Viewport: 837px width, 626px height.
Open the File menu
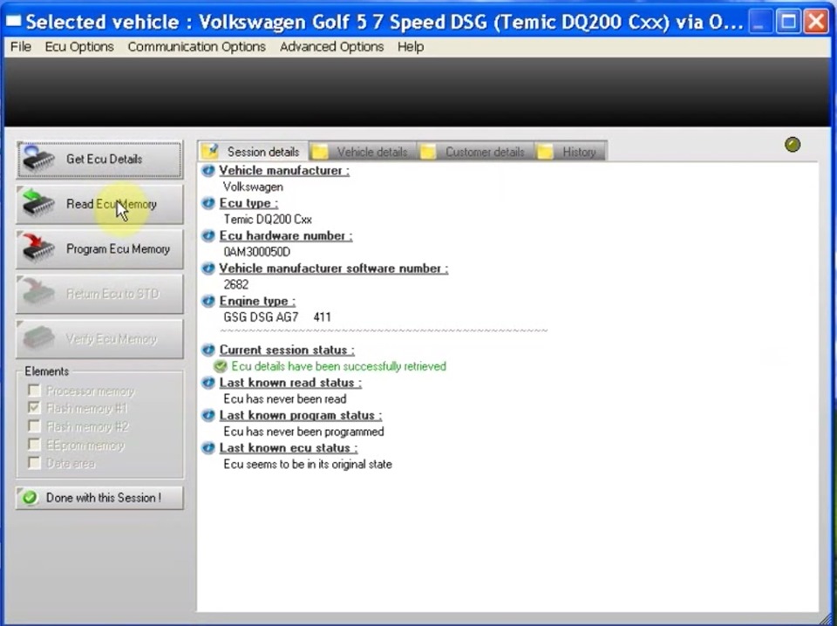coord(21,47)
